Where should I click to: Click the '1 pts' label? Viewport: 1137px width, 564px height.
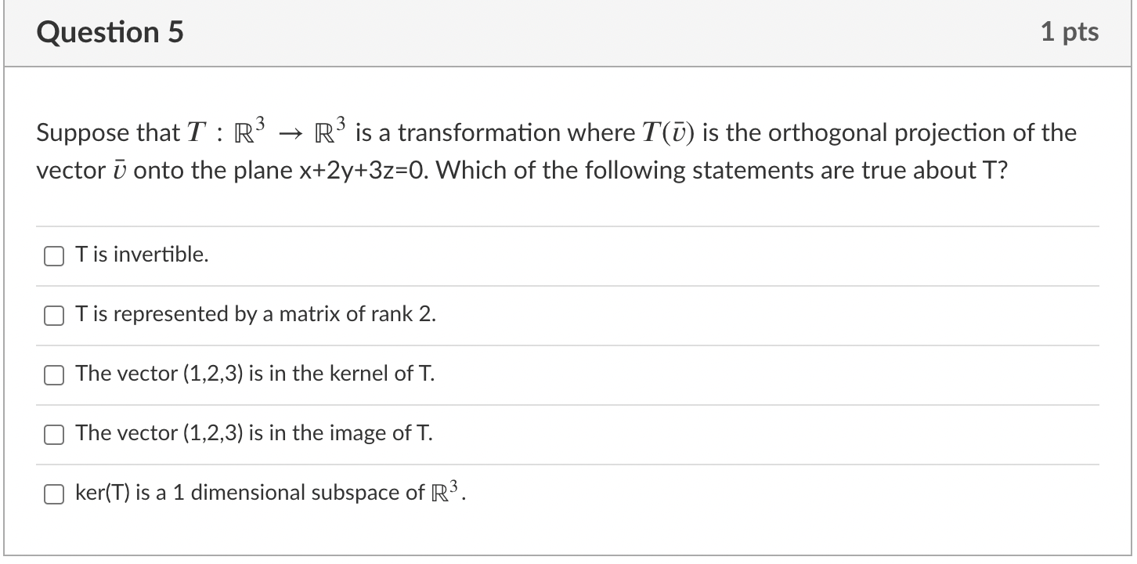point(1071,31)
